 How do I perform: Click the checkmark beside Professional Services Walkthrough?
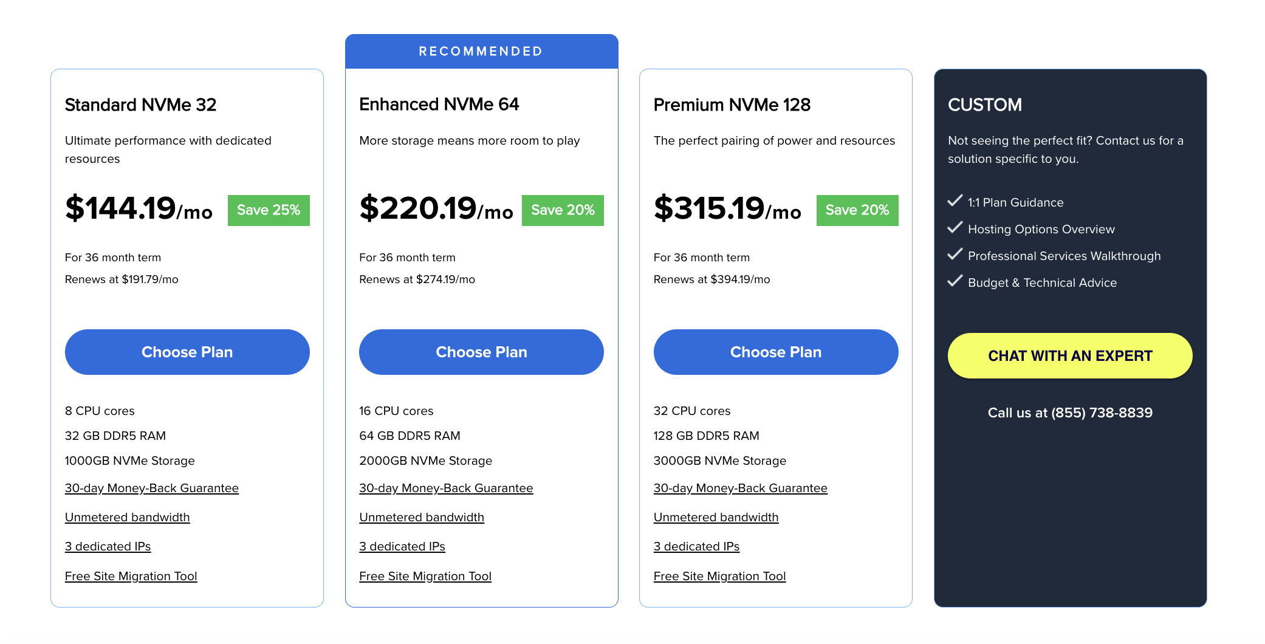[x=955, y=255]
